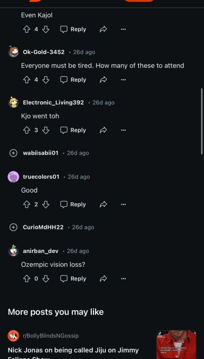Upvote the "Even Kajol" comment
Image resolution: width=204 pixels, height=359 pixels.
pos(27,29)
